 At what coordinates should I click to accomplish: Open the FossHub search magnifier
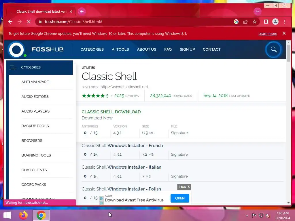274,49
